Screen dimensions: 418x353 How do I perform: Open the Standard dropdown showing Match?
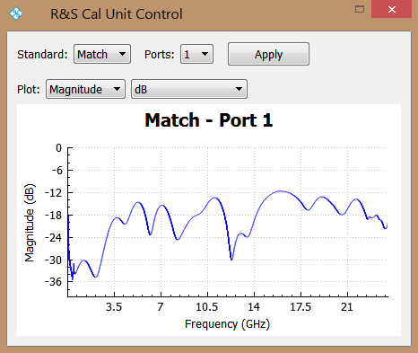(102, 54)
